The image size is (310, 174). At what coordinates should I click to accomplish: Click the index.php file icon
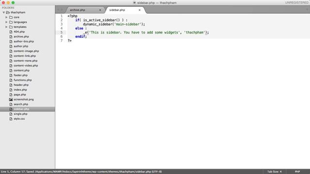11,90
